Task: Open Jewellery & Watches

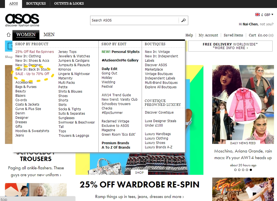Action: [74, 56]
